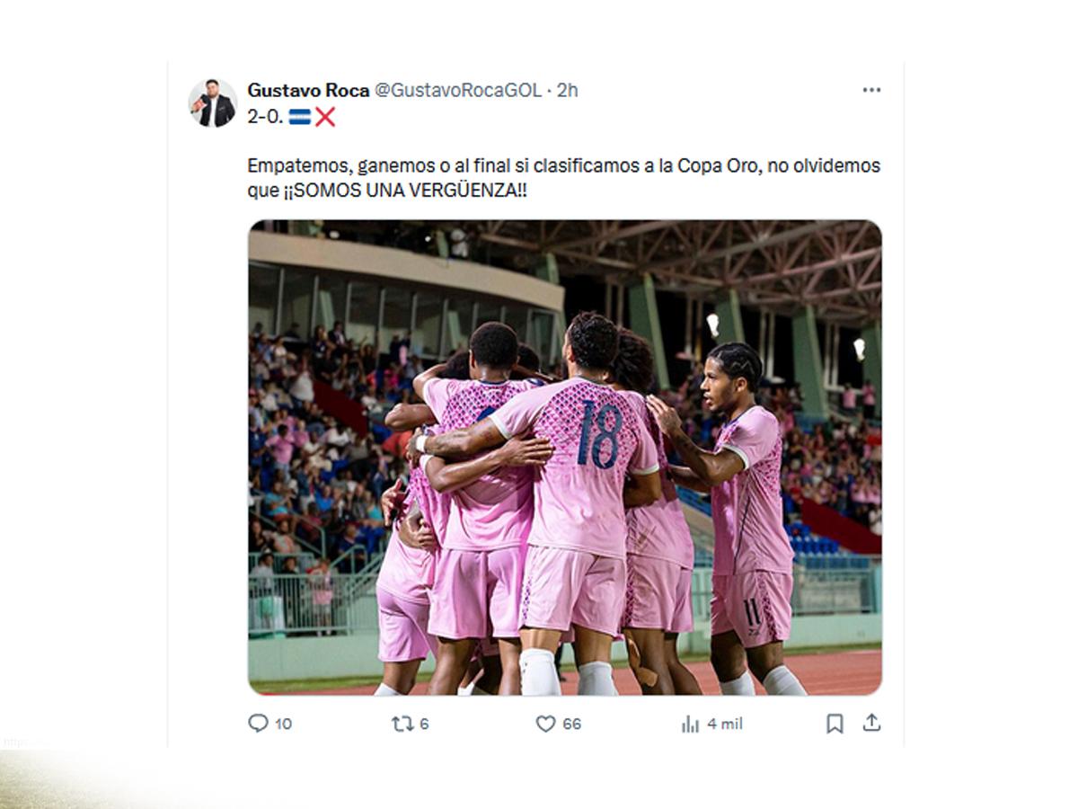Open the pink-jersey team celebration photo
The height and width of the screenshot is (809, 1078).
(565, 458)
